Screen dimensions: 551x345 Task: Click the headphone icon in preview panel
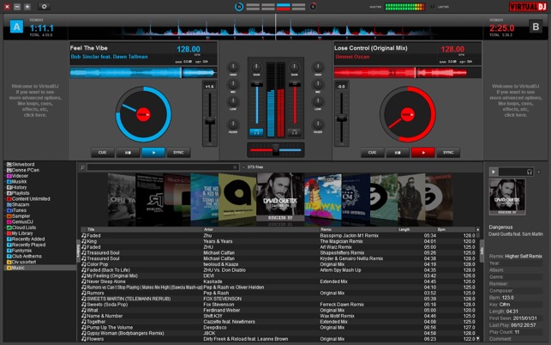click(531, 172)
